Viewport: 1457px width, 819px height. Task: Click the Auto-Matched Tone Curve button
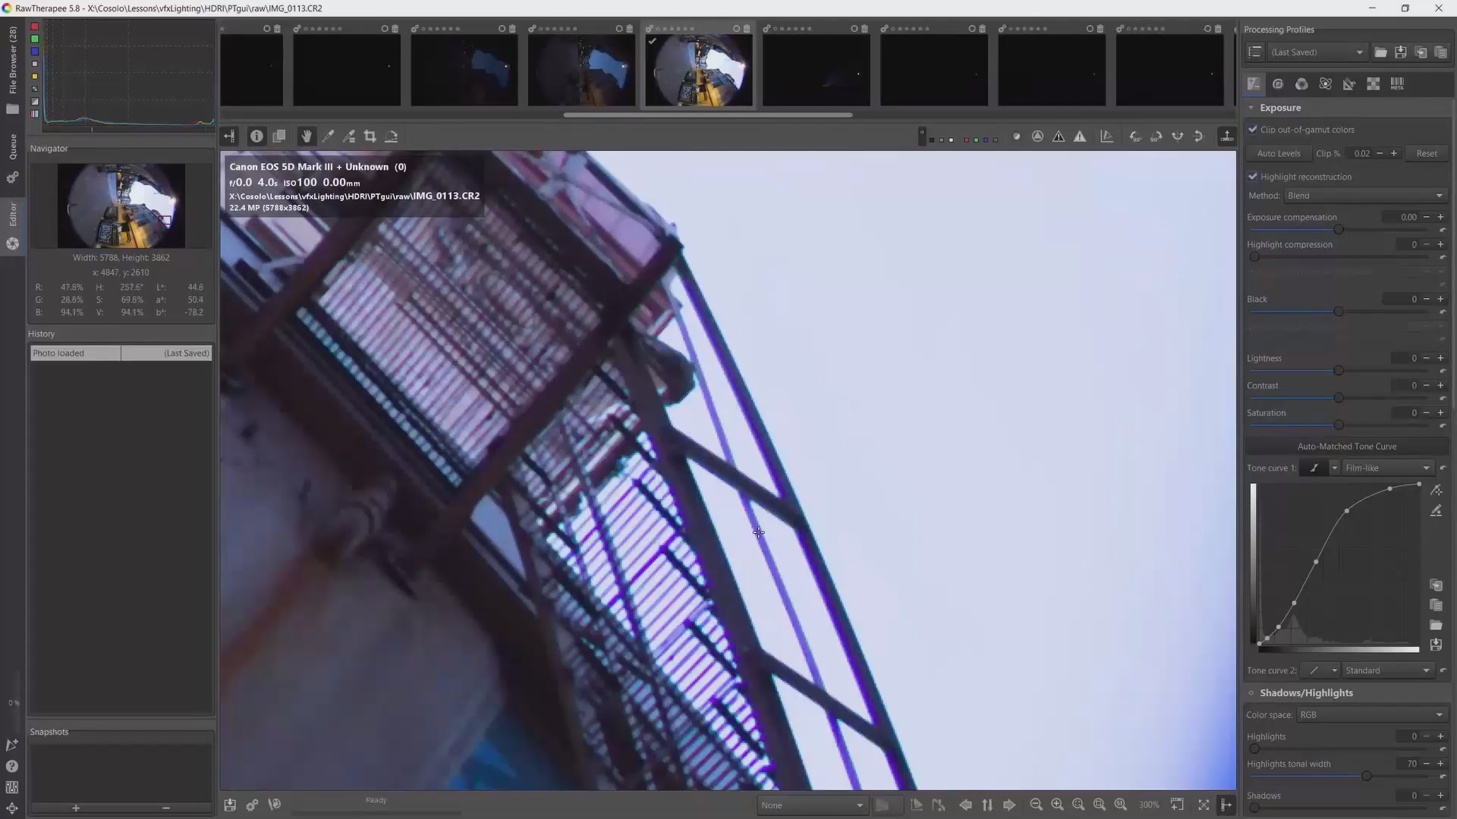click(x=1346, y=447)
